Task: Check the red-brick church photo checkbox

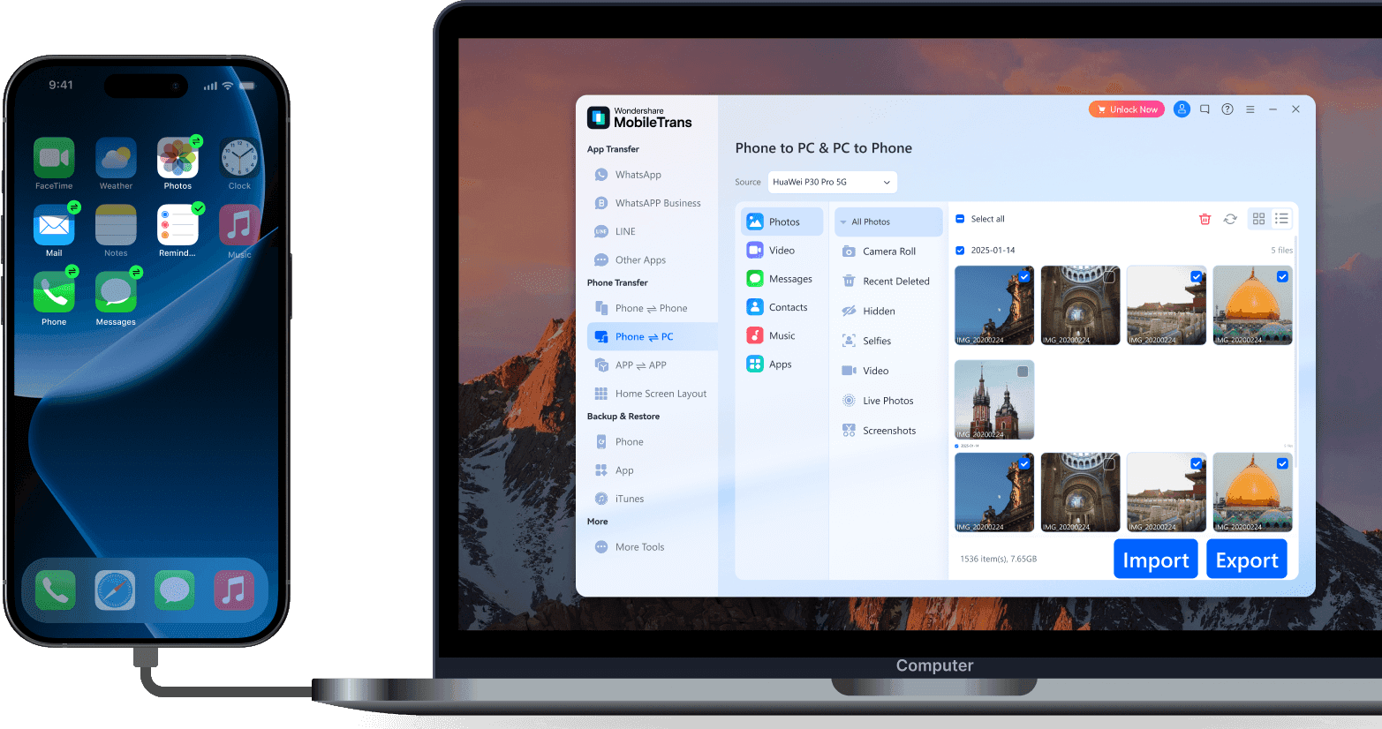Action: click(x=1023, y=372)
